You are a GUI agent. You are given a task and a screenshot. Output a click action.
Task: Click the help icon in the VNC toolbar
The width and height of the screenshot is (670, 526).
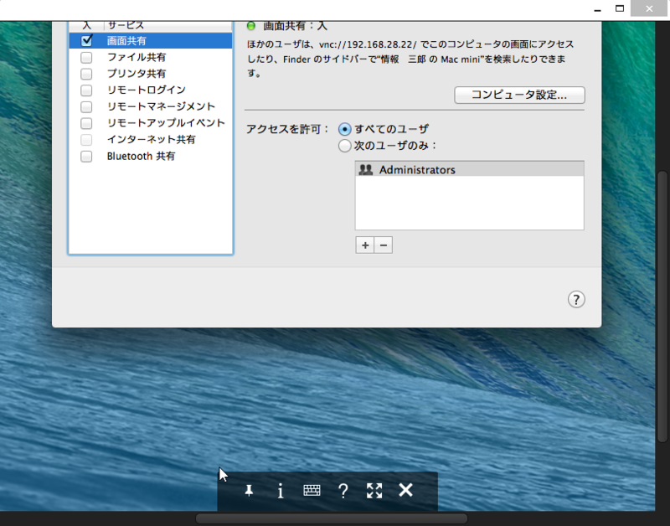(343, 492)
